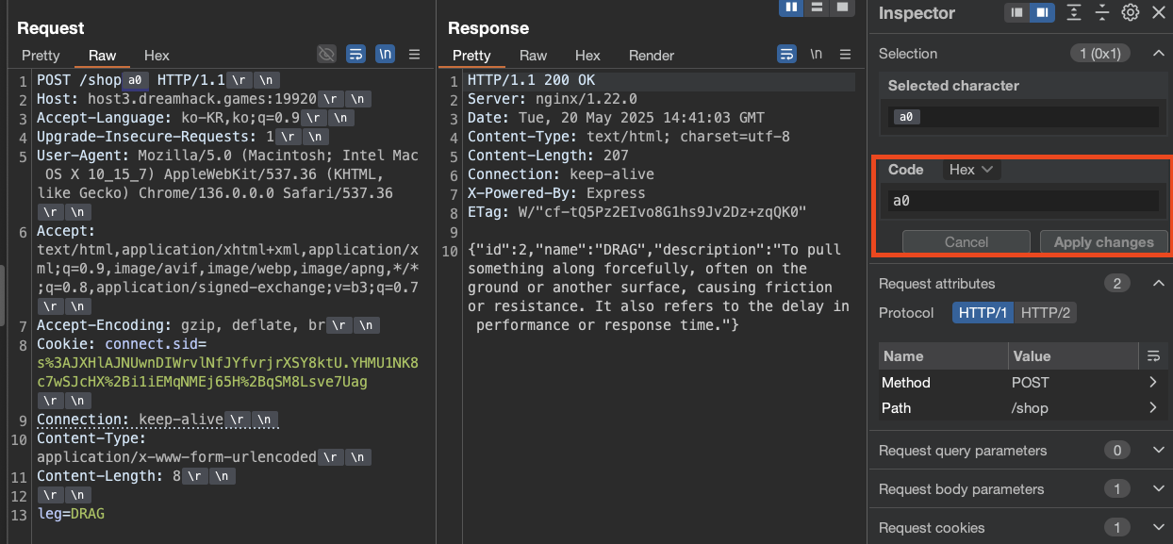The width and height of the screenshot is (1173, 544).
Task: Select the Hex tab in Response
Action: [x=587, y=56]
